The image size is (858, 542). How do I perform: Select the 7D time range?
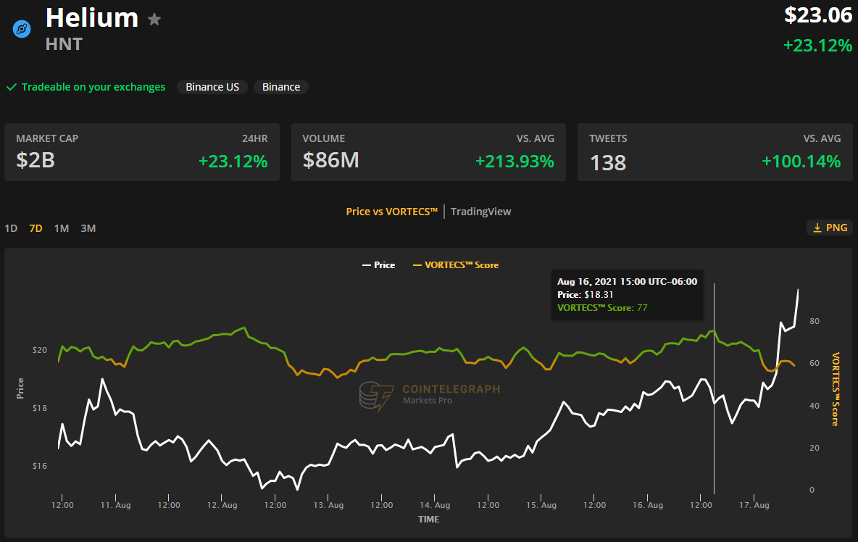pyautogui.click(x=36, y=228)
